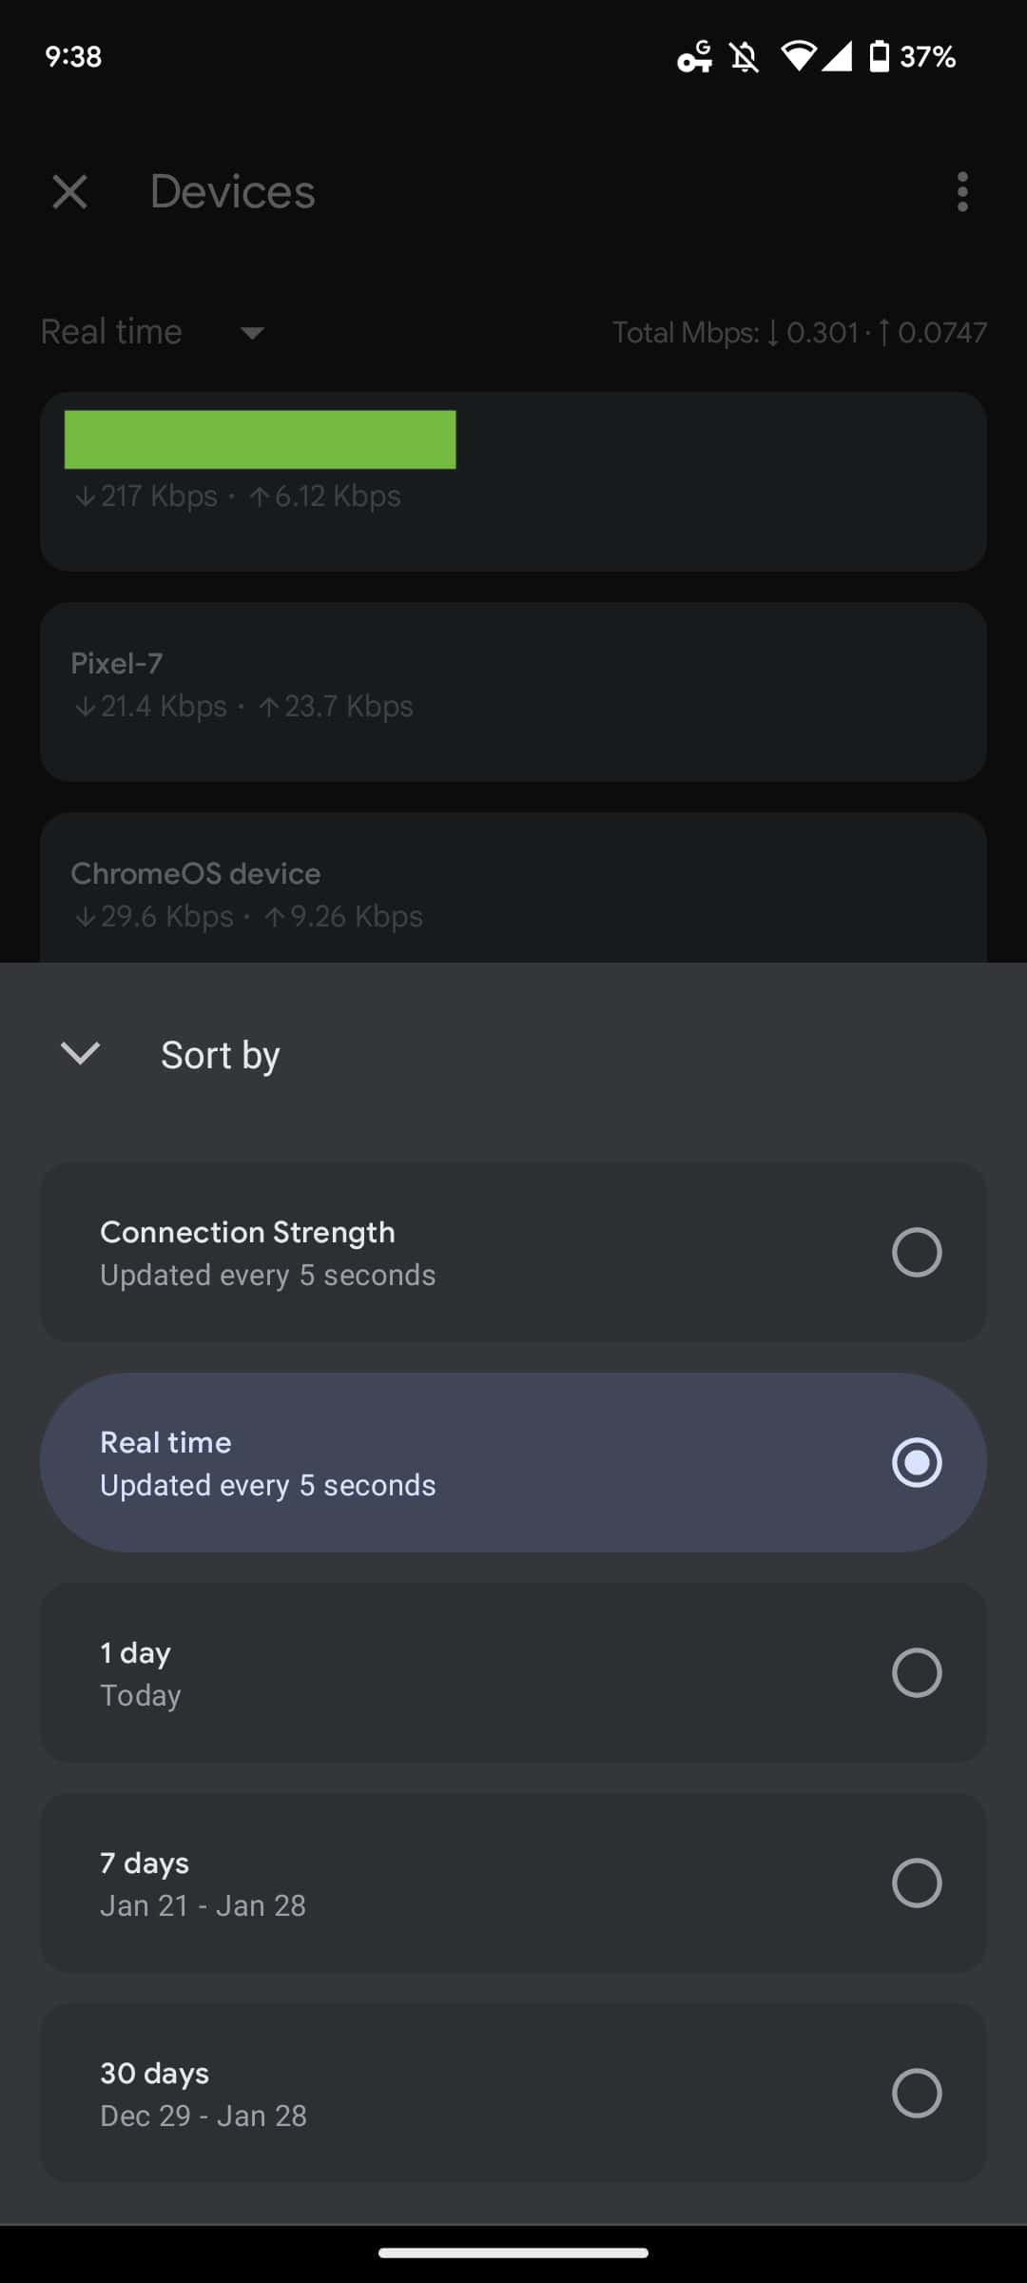Tap the notifications muted status icon
1027x2283 pixels.
coord(744,57)
